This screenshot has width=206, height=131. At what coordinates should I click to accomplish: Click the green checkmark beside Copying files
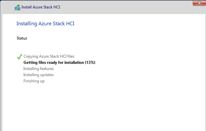(19, 57)
